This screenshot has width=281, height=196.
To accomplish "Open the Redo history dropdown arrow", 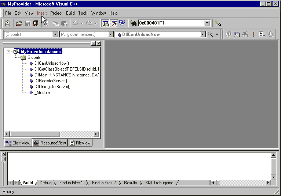I will (x=95, y=23).
